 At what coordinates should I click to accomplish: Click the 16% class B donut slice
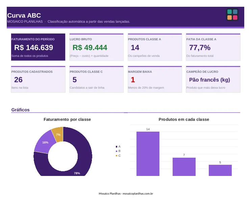46,142
